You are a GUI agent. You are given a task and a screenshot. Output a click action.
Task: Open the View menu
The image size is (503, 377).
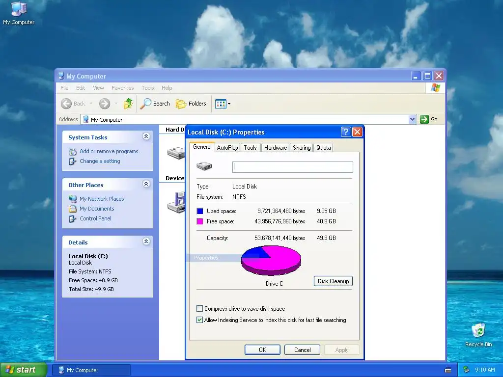click(x=98, y=88)
